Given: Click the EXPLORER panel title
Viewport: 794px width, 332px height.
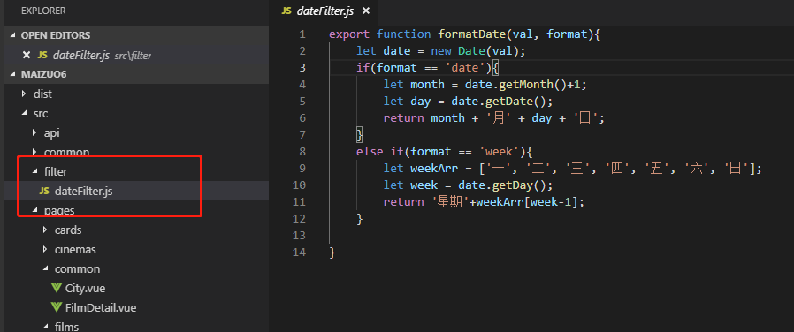Looking at the screenshot, I should 43,11.
